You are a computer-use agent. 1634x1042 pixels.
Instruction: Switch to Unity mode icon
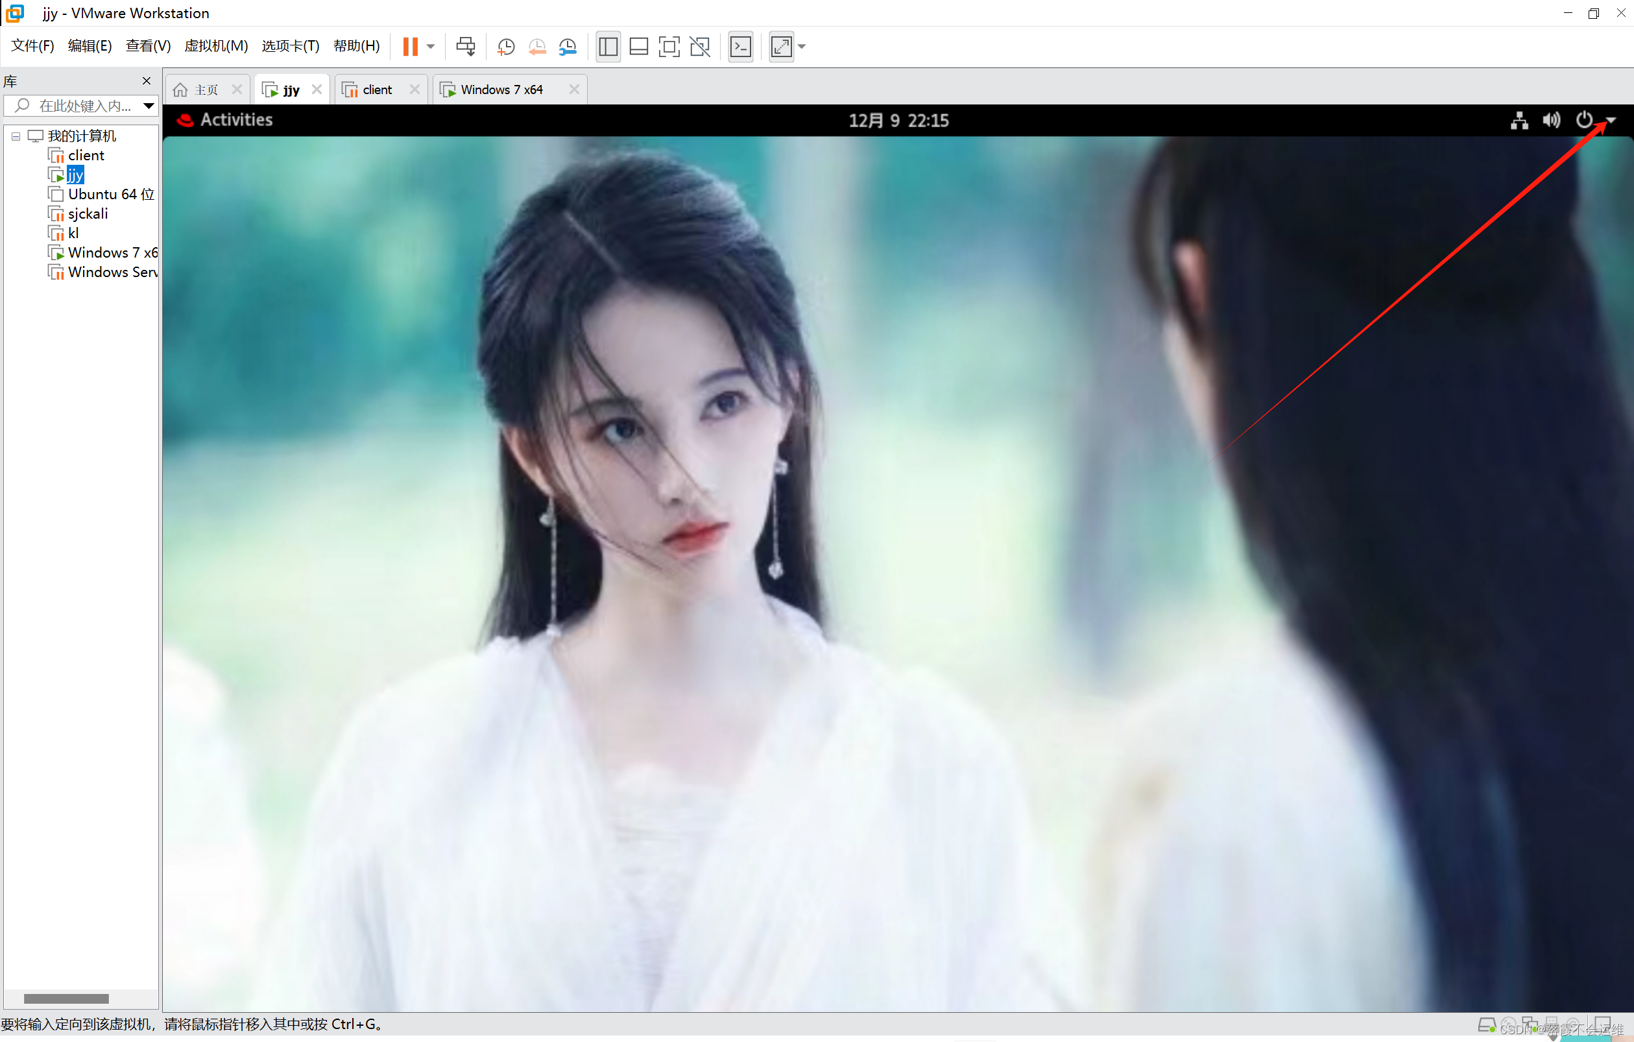point(700,46)
